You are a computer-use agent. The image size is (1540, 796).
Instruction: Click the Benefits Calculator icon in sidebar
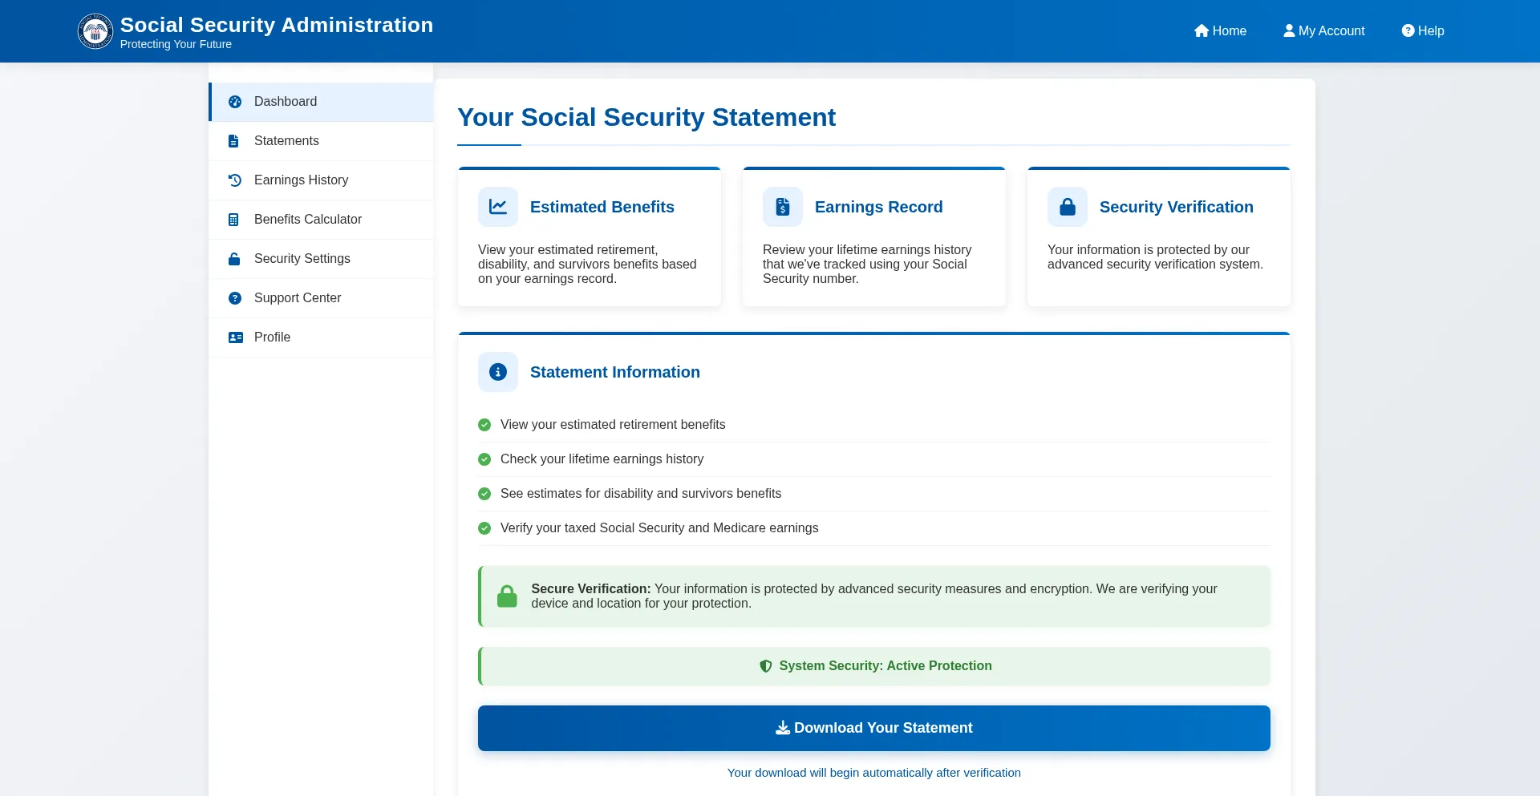tap(234, 220)
